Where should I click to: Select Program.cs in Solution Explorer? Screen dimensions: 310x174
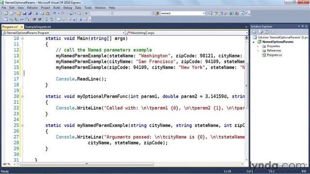point(274,55)
